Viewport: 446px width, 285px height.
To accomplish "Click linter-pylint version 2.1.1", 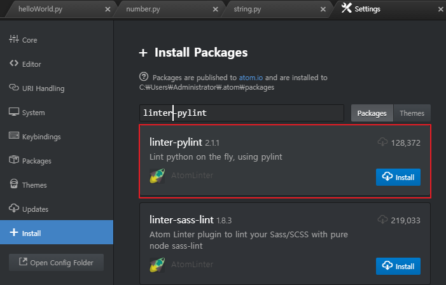I will pos(213,142).
